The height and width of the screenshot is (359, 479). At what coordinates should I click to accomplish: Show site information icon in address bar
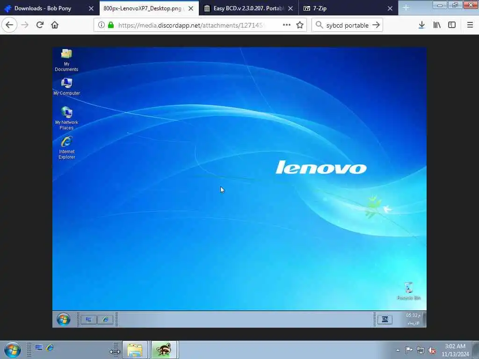coord(101,25)
